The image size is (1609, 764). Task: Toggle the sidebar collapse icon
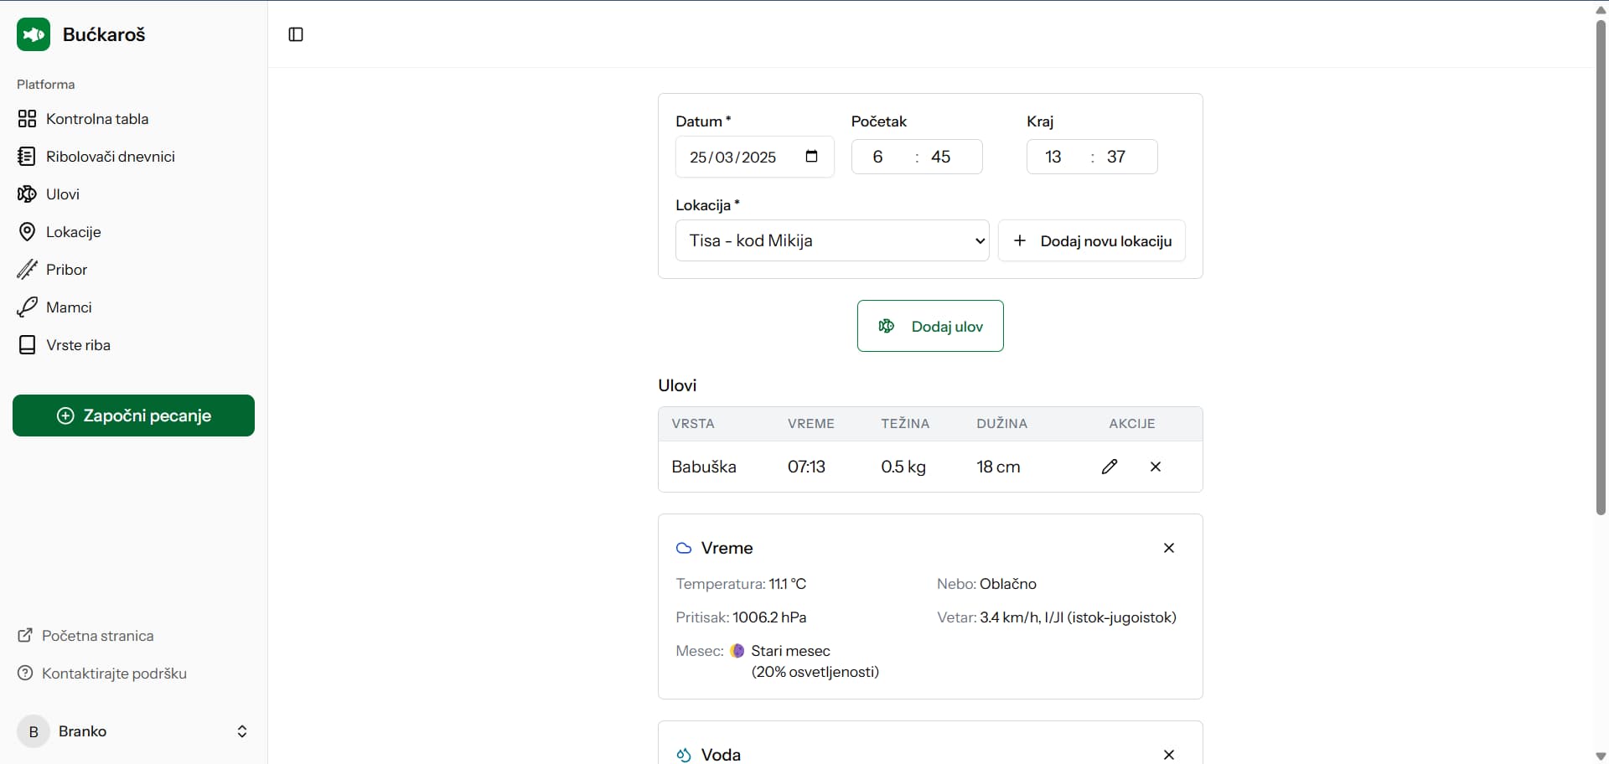point(296,34)
